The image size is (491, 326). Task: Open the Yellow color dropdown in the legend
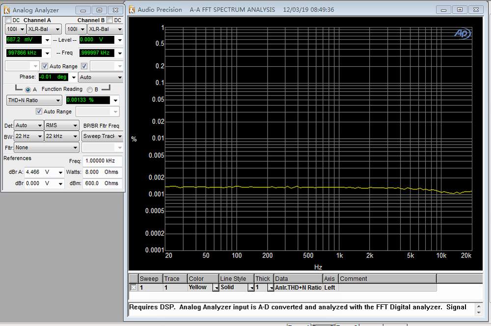[x=216, y=288]
